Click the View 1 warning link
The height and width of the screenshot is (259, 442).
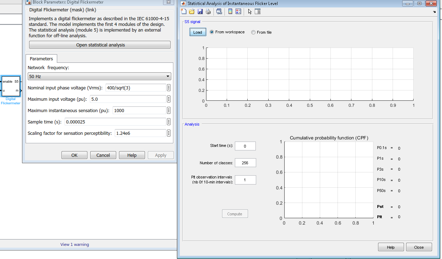(75, 244)
